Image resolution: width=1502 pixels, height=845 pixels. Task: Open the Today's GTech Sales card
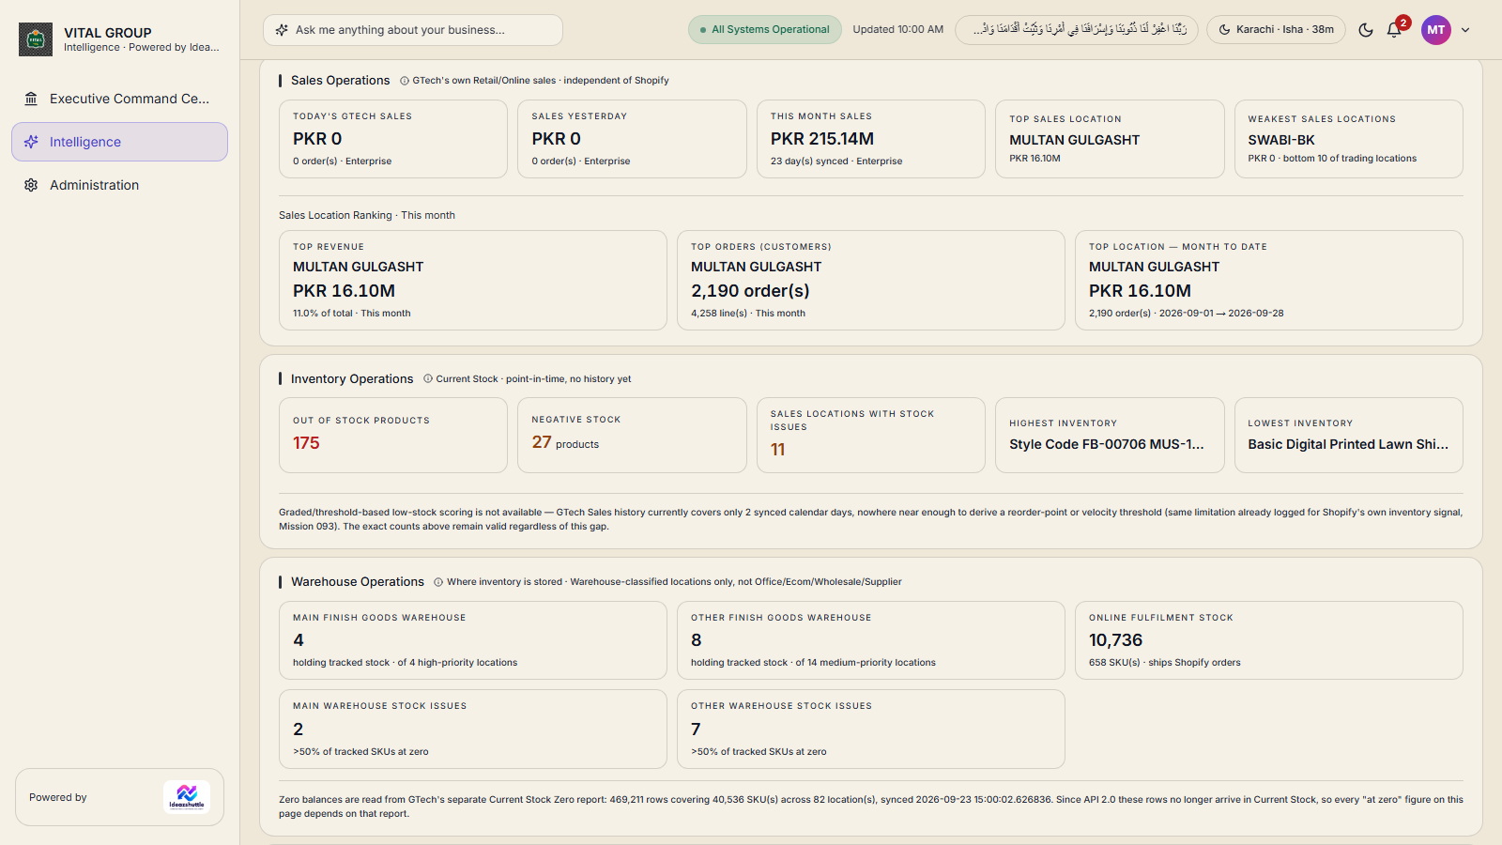[393, 139]
